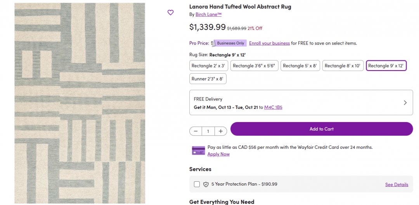Image resolution: width=419 pixels, height=205 pixels.
Task: Pick the Rectangle 5' x 8' size
Action: [x=300, y=66]
